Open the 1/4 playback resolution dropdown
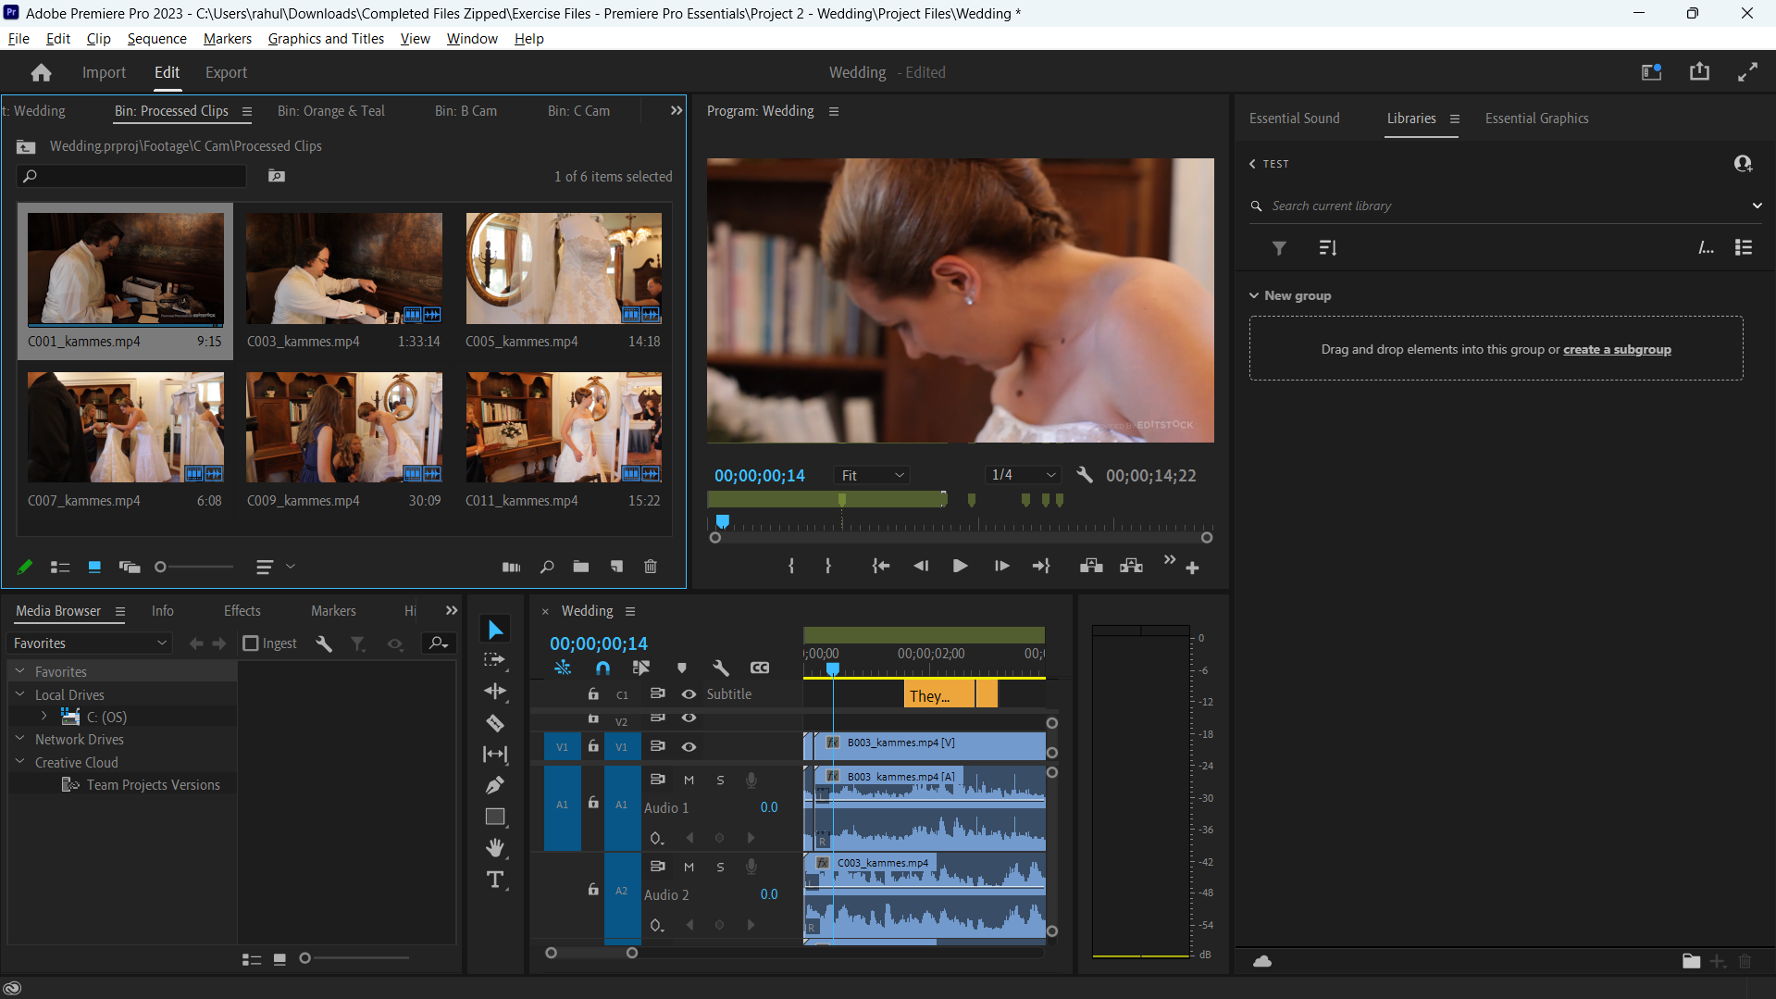Image resolution: width=1776 pixels, height=999 pixels. click(1024, 475)
